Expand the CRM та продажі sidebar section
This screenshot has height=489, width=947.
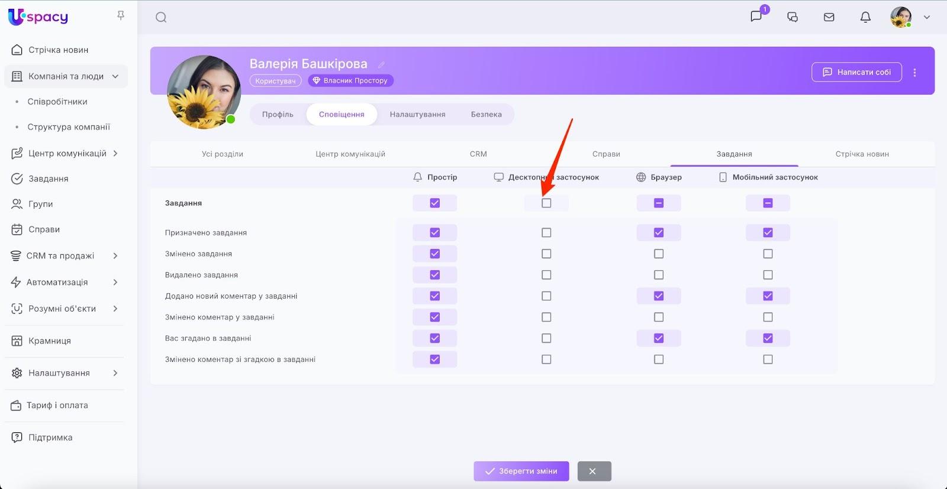[x=115, y=255]
